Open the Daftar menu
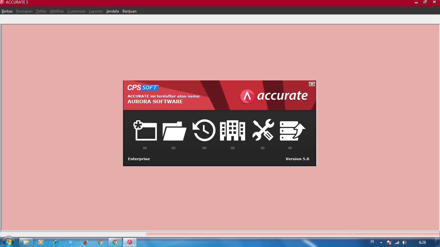The image size is (440, 247). pyautogui.click(x=41, y=11)
